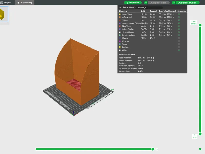Viewport: 205px width, 154px height.
Task: Click the Druckplatte drucken button
Action: point(187,3)
